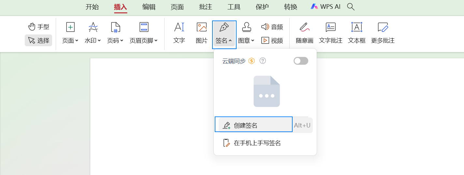Switch to the 编辑 tab
464x175 pixels.
point(149,7)
